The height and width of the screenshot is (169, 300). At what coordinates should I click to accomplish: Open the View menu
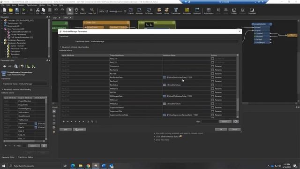(14, 5)
